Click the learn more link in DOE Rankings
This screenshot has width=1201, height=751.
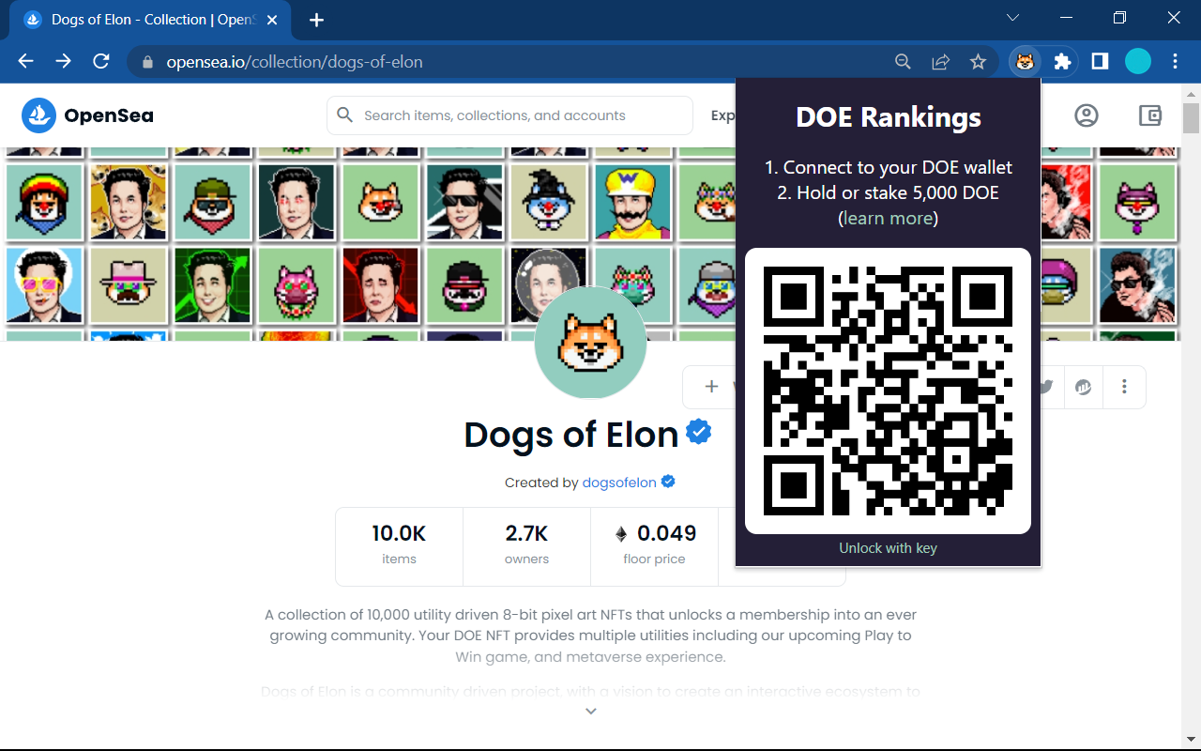pyautogui.click(x=889, y=218)
